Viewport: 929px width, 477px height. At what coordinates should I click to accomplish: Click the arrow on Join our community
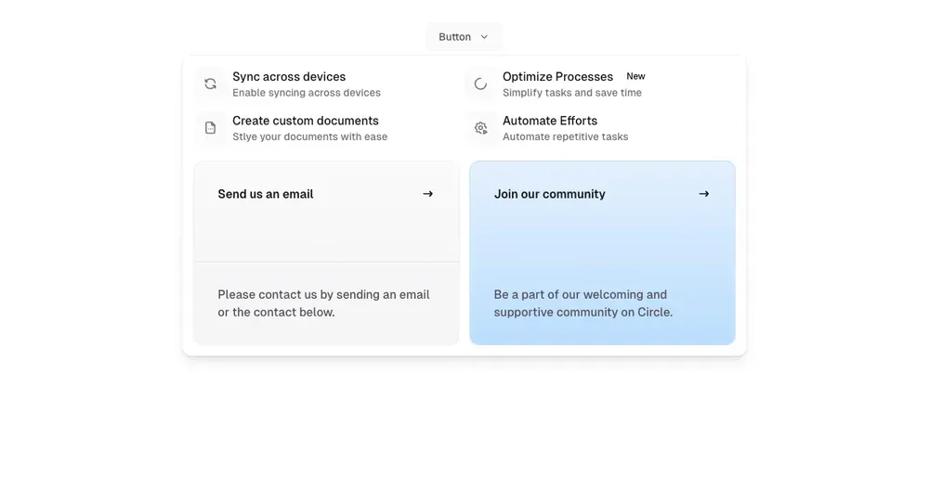tap(703, 194)
